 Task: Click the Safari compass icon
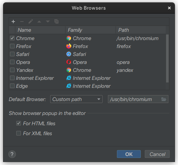(x=69, y=54)
